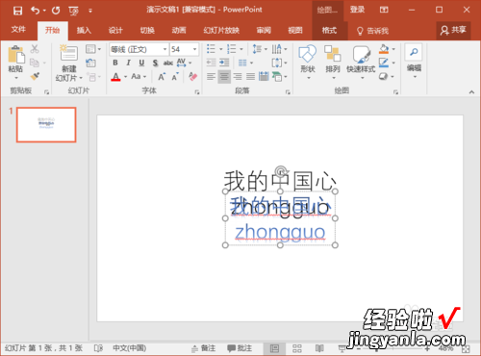
Task: Open the font name dropdown 等线 (正文)
Action: point(165,49)
